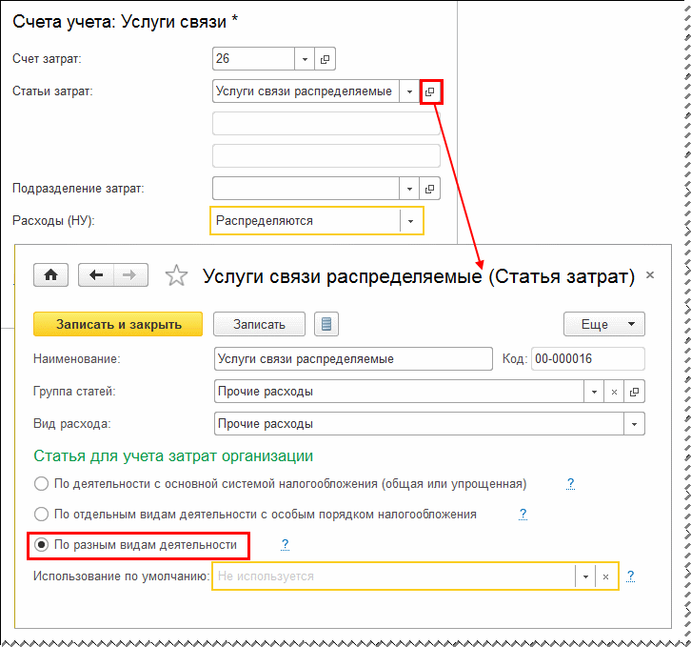
Task: Click the "Подразделение затрат" input field
Action: point(306,189)
